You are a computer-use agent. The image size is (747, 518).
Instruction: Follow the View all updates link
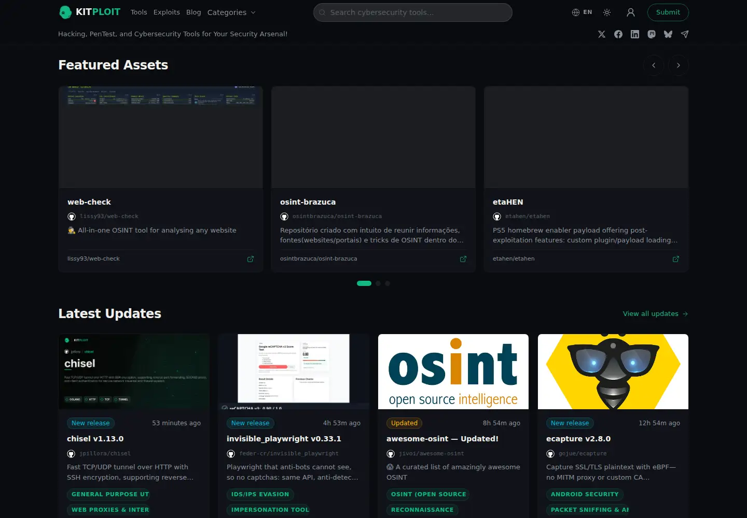[656, 314]
